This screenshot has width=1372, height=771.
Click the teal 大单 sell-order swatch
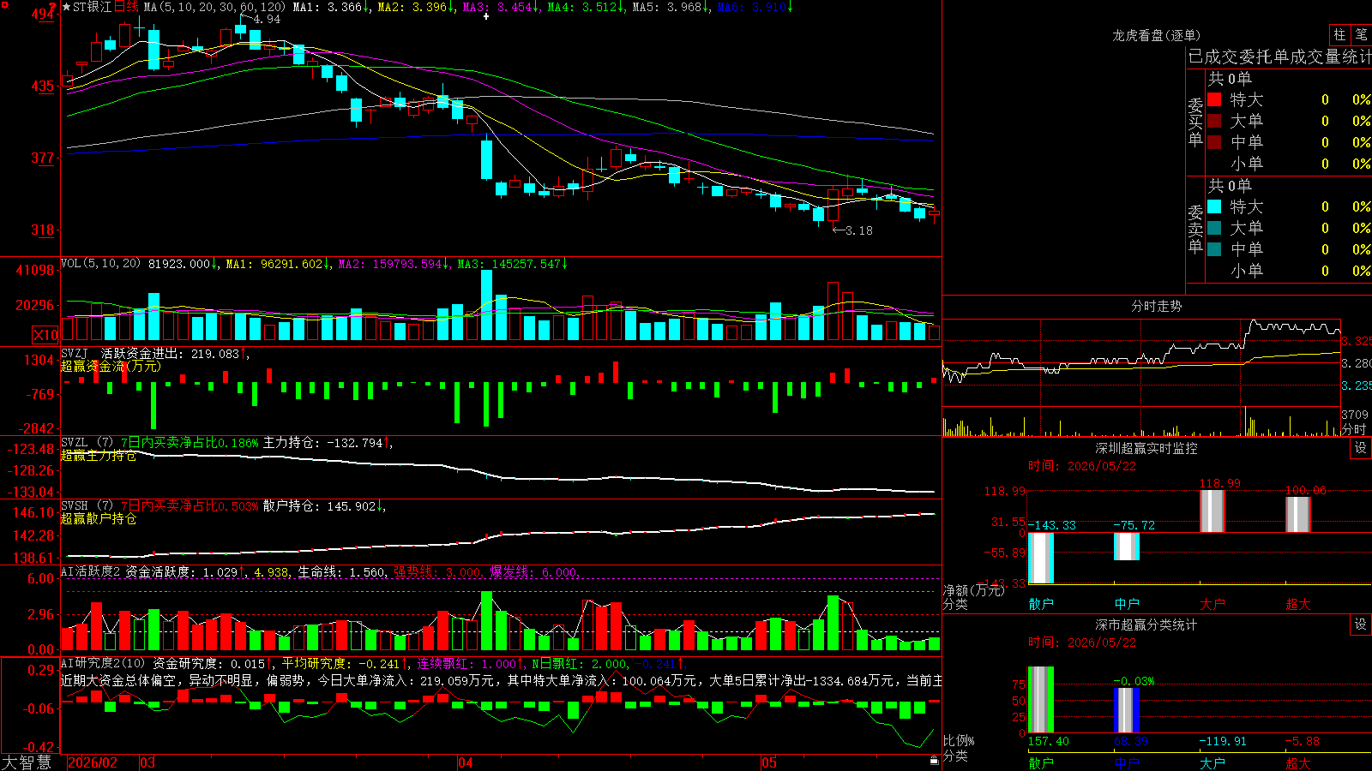tap(1214, 228)
